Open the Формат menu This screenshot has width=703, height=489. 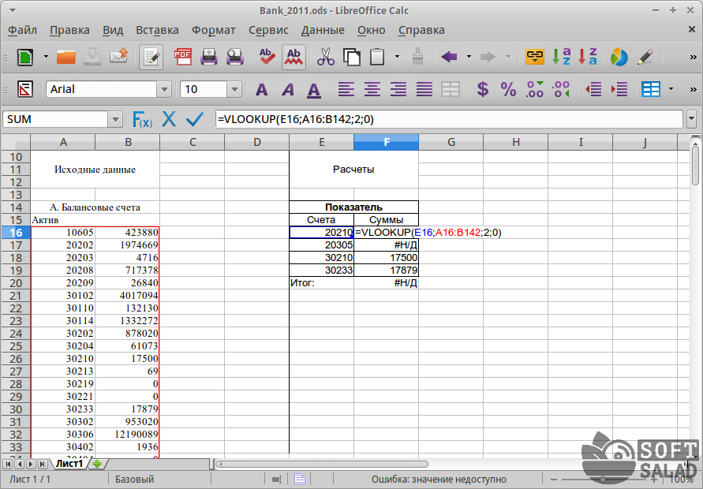[213, 30]
